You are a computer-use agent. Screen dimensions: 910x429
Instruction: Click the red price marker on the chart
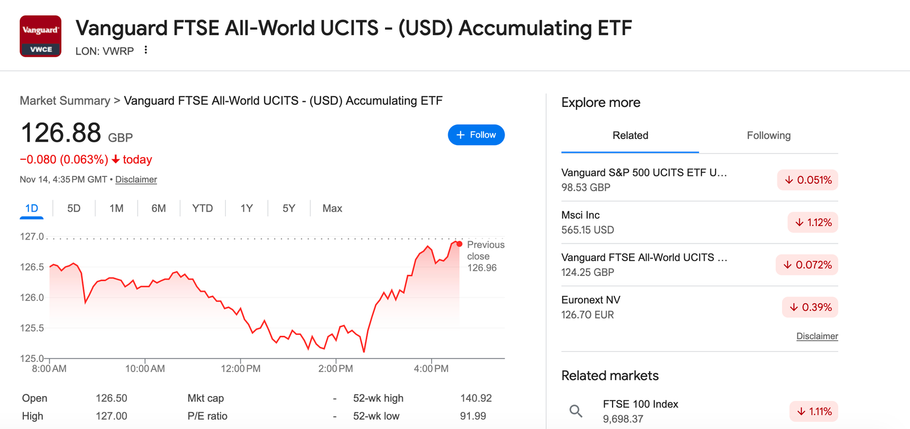pos(458,243)
